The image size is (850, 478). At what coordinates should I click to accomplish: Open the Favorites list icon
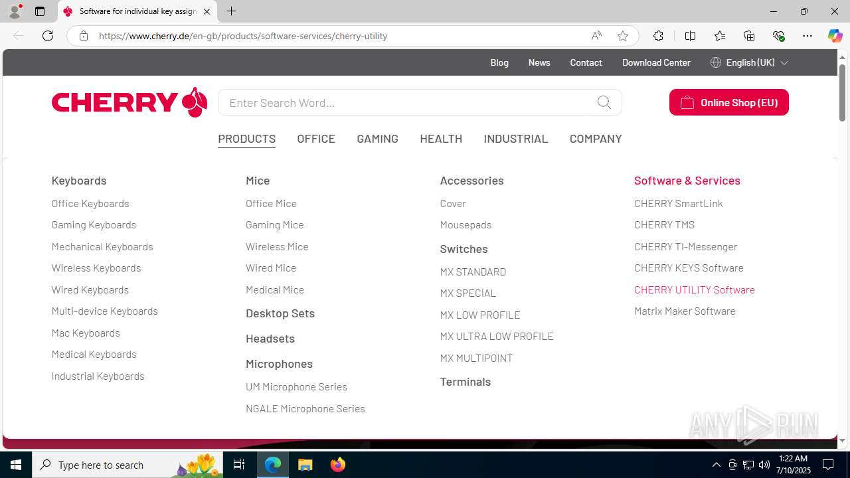720,36
